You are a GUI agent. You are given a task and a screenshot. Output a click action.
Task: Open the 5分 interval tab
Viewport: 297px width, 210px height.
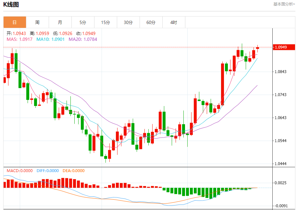[83, 22]
